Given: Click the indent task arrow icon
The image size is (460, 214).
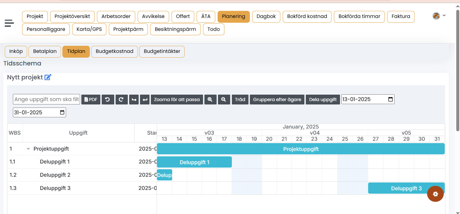Looking at the screenshot, I should (x=134, y=99).
